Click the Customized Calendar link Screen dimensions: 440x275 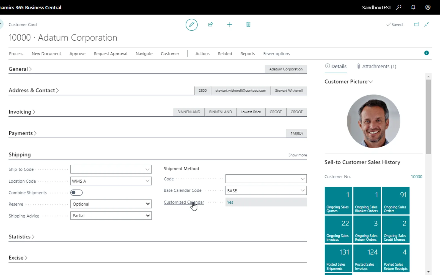tap(184, 202)
